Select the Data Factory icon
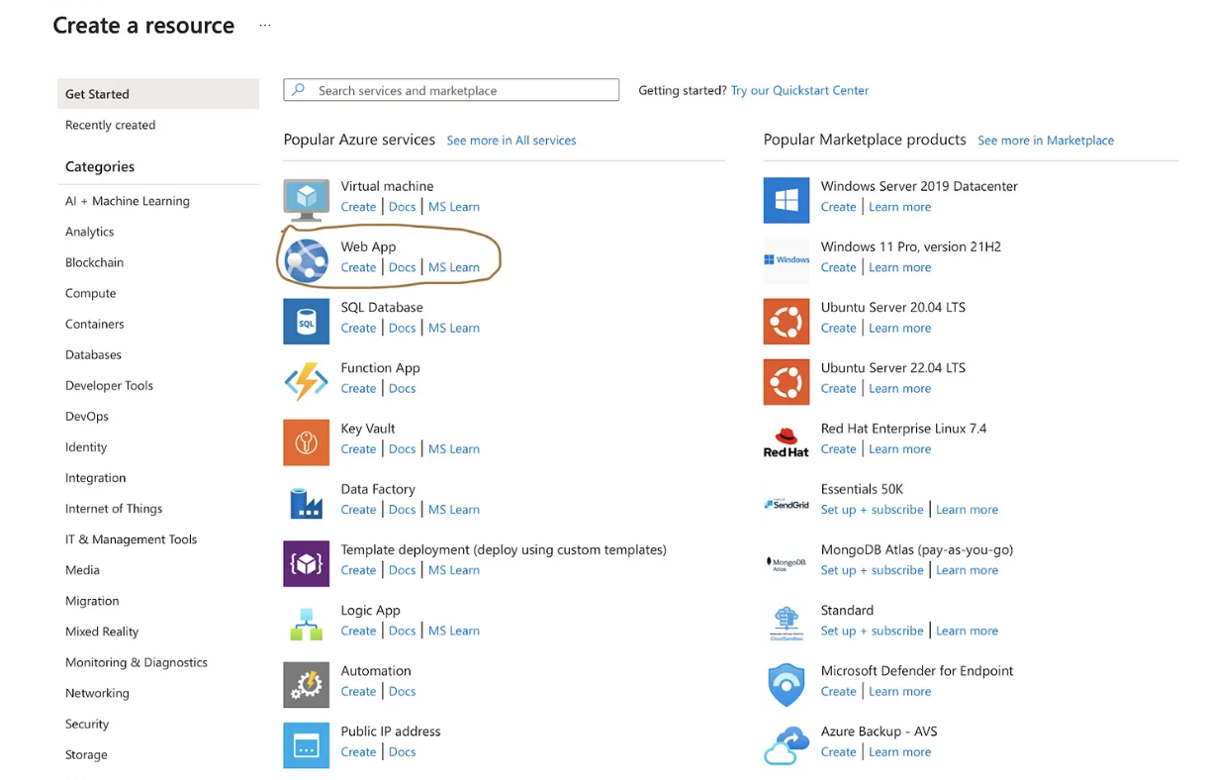 coord(306,503)
